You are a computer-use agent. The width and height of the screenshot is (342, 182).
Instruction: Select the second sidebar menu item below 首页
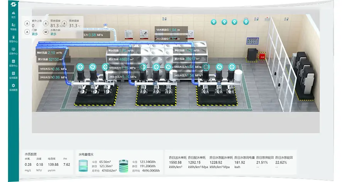14,27
